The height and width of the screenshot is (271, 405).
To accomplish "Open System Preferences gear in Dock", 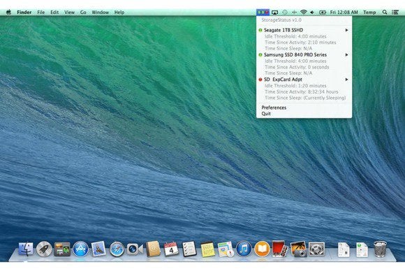I will click(x=316, y=249).
